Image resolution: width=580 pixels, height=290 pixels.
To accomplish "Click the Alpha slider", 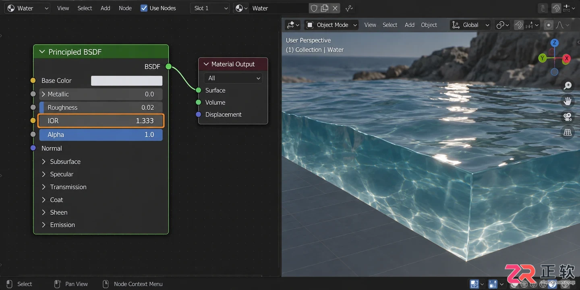I will 101,135.
